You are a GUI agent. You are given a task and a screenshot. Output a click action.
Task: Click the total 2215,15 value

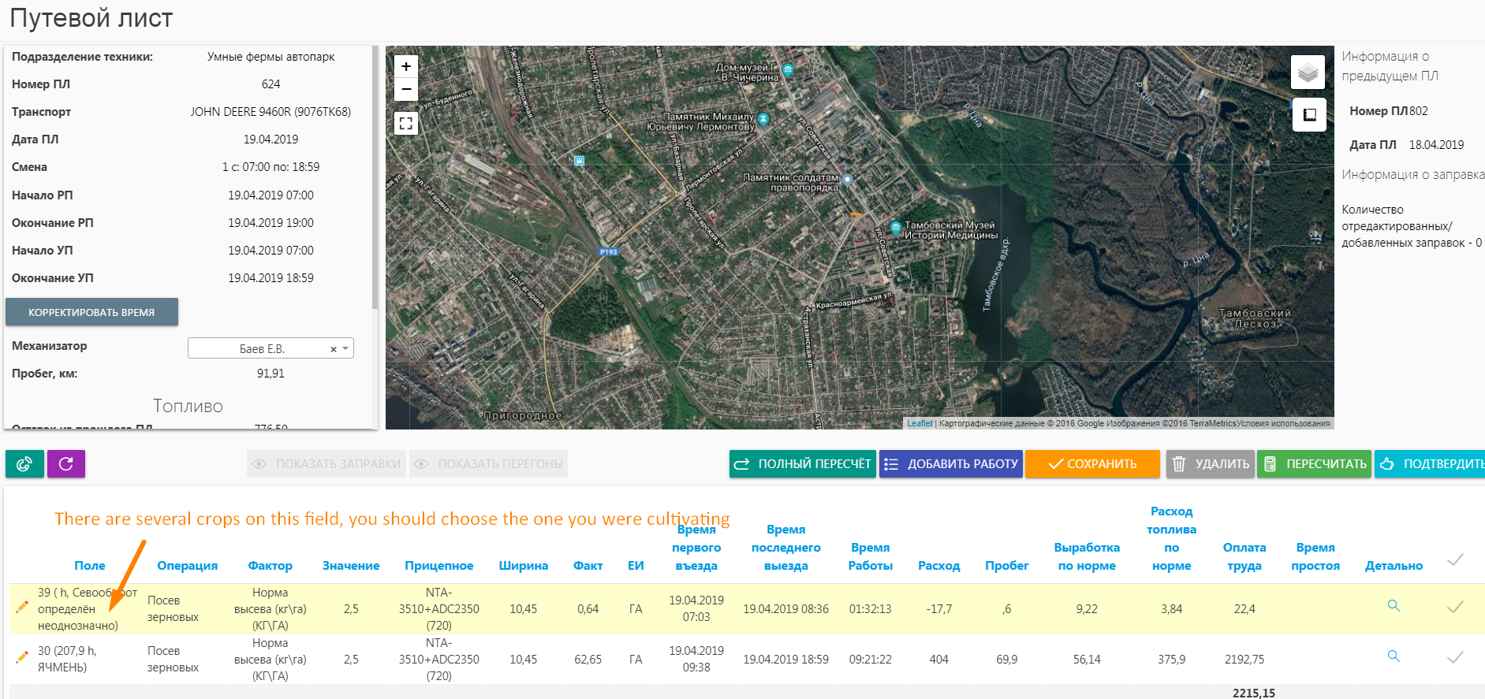click(x=1254, y=693)
